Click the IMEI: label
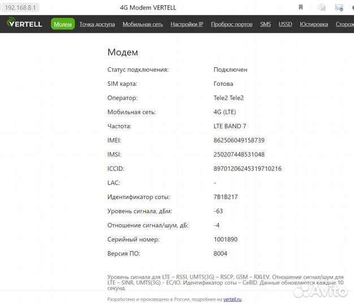 click(114, 140)
